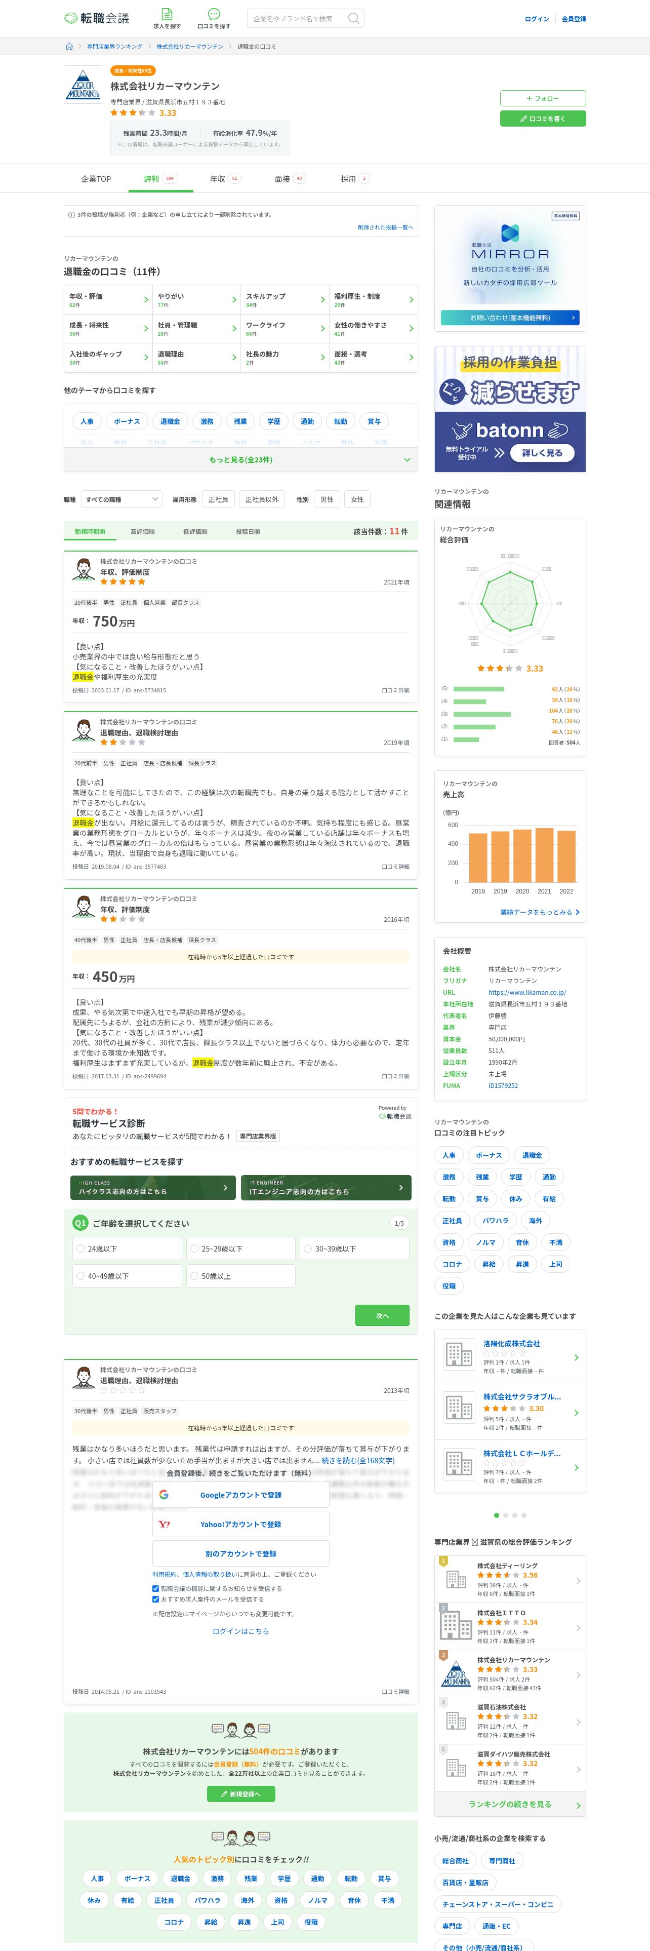The height and width of the screenshot is (1951, 650).
Task: Click the 3-star rating distribution bar
Action: 482,714
